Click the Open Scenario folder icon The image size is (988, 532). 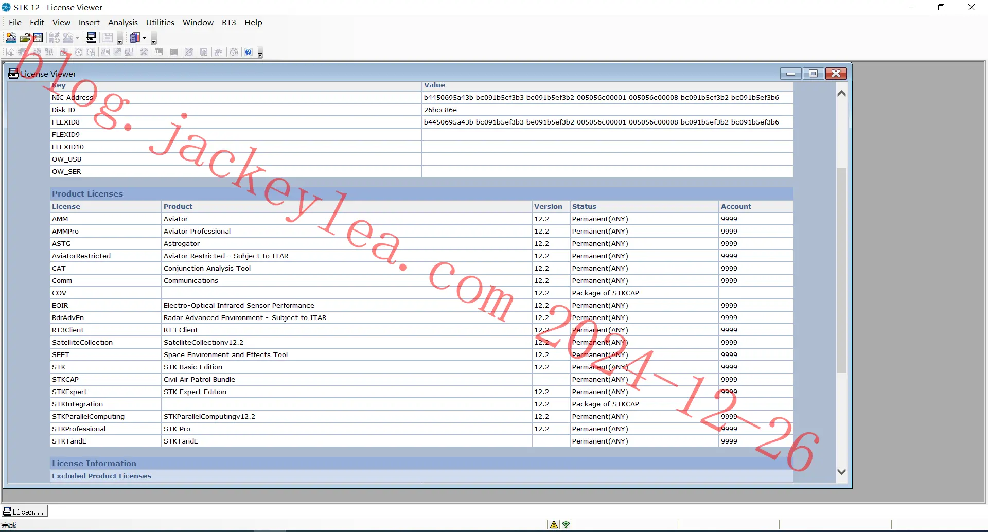(25, 38)
